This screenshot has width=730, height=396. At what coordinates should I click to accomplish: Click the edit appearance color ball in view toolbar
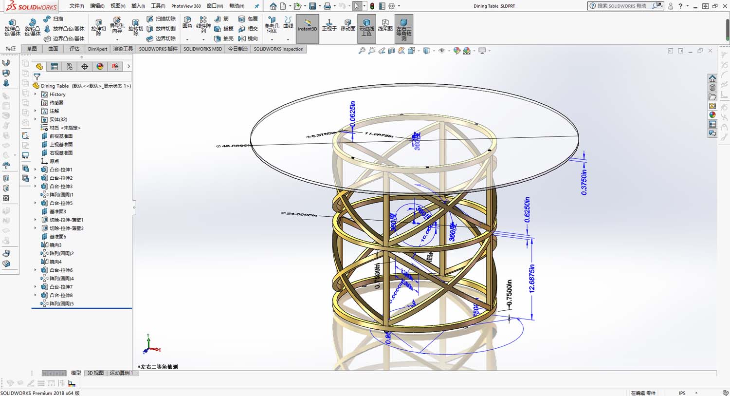pyautogui.click(x=456, y=51)
